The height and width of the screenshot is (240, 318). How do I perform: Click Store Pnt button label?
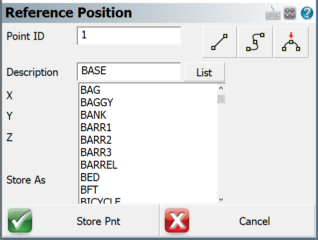tap(98, 221)
